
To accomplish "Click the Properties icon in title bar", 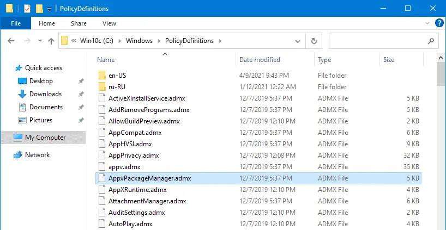I will point(27,9).
